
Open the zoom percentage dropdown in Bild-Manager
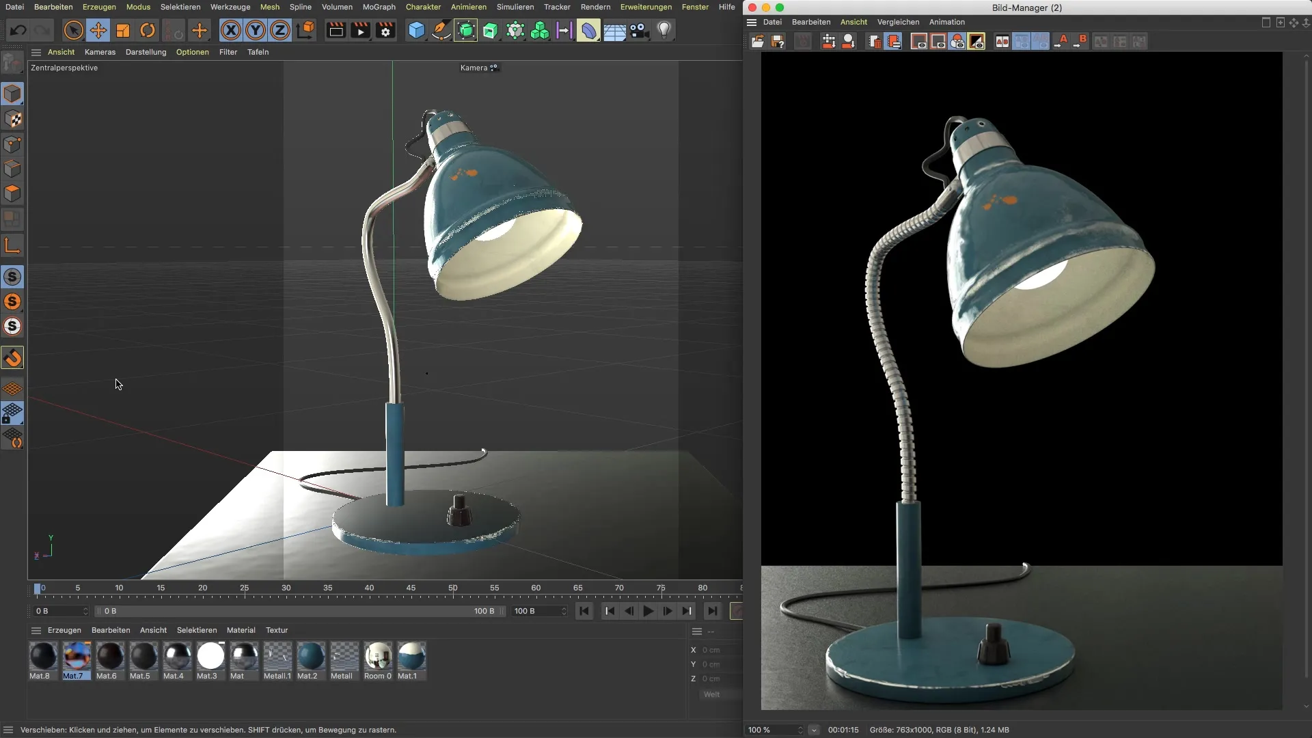(814, 730)
